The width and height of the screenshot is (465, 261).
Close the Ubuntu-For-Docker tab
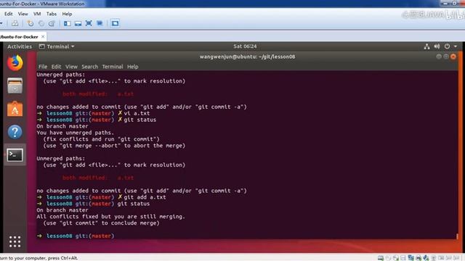click(x=43, y=37)
